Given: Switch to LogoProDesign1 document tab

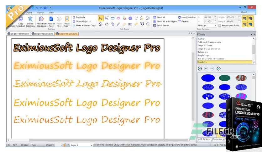Looking at the screenshot, I should (x=18, y=34).
